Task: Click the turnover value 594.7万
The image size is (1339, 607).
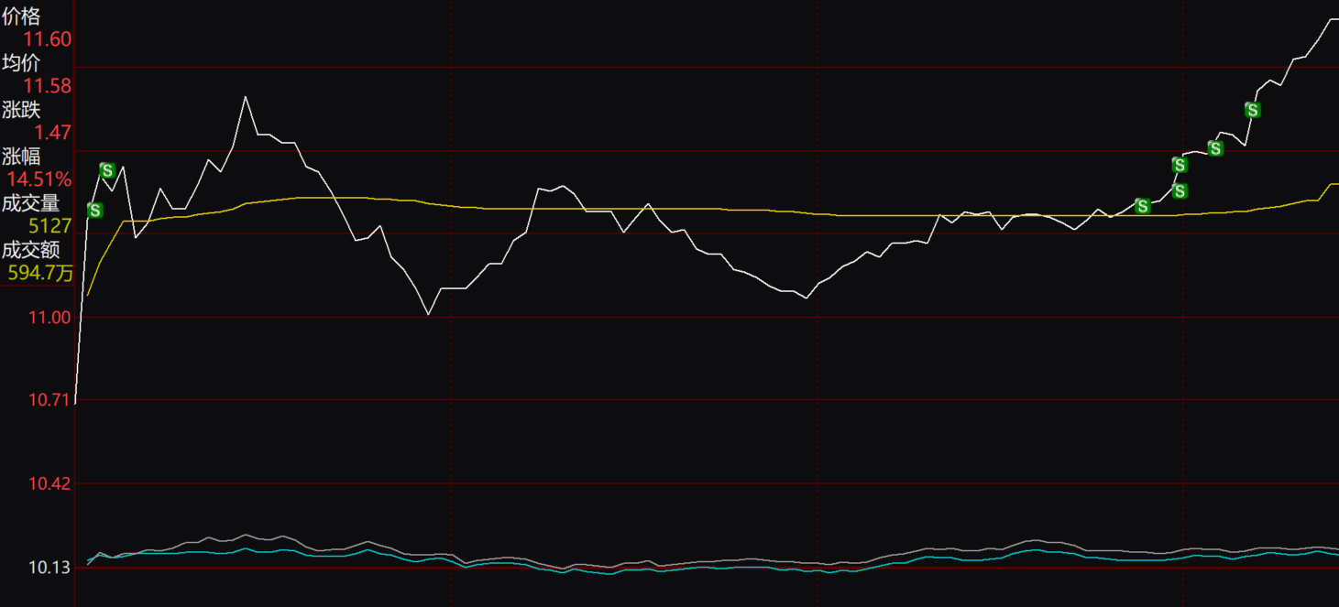Action: (x=40, y=273)
